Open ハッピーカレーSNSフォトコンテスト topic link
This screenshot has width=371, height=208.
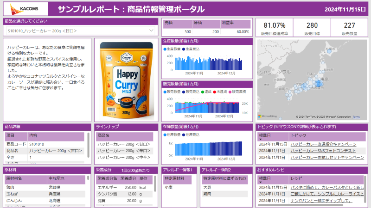[x=323, y=151]
